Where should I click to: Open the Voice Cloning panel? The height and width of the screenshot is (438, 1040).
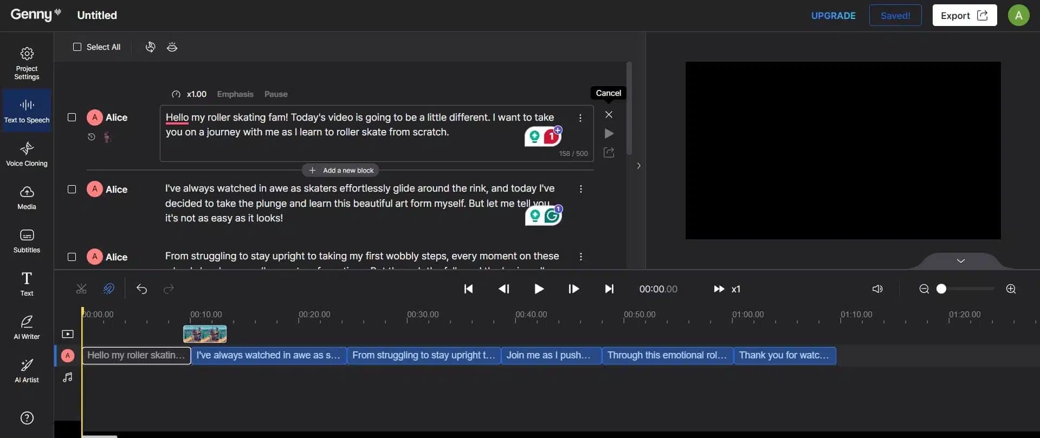coord(27,154)
